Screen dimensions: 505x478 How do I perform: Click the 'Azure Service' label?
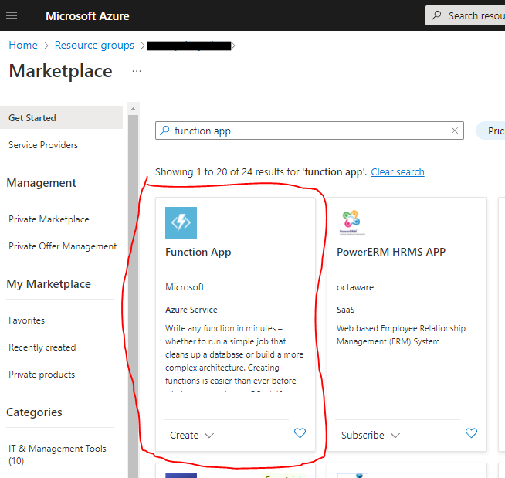pos(191,310)
